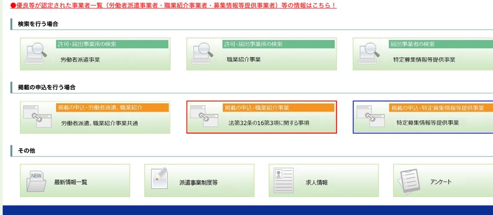493x215 pixels.
Task: Select the 掲載の申込 特定募集情報等提供事業 application
Action: (x=423, y=117)
